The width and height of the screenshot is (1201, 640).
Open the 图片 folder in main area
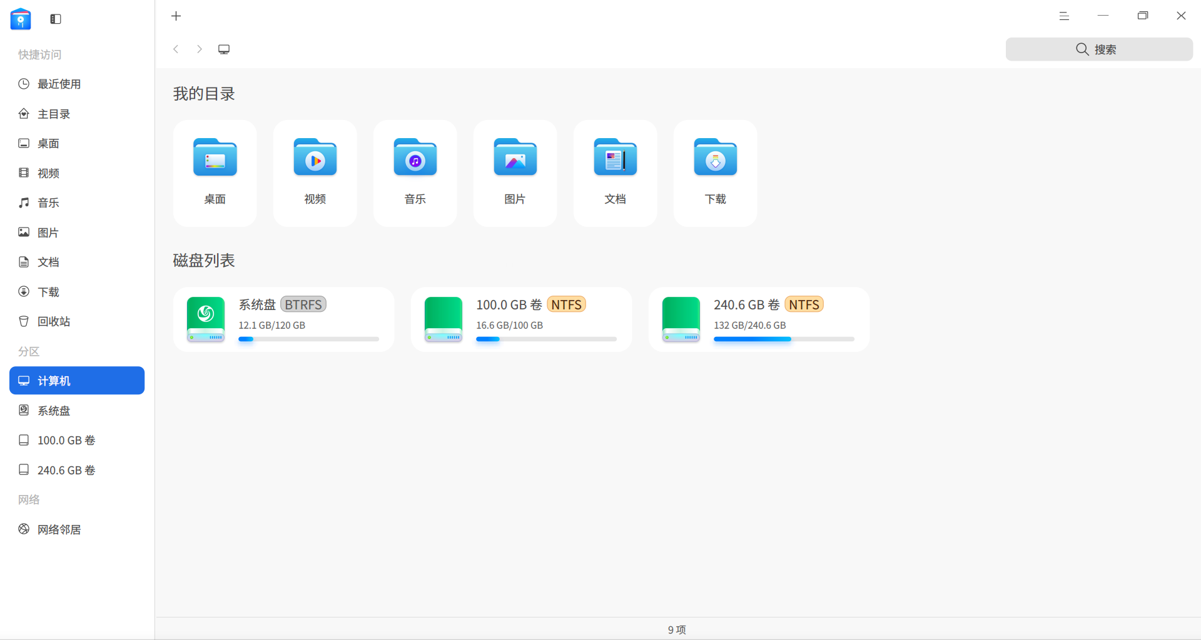click(515, 173)
